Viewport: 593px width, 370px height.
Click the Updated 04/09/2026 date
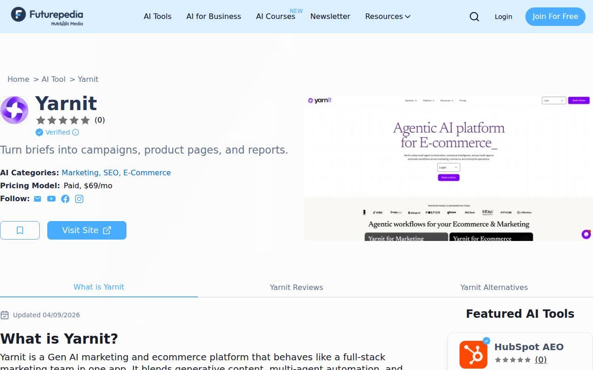pyautogui.click(x=46, y=315)
